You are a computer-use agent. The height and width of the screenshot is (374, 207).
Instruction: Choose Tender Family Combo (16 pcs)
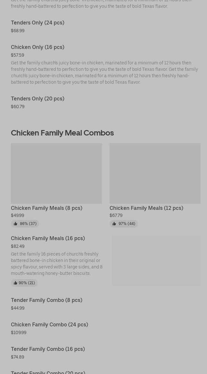pyautogui.click(x=48, y=349)
